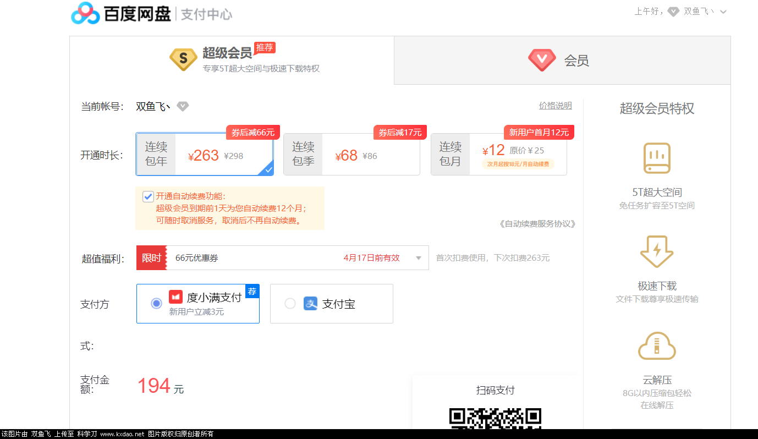758x439 pixels.
Task: Click the gray diamond badge next to current account name
Action: (183, 106)
